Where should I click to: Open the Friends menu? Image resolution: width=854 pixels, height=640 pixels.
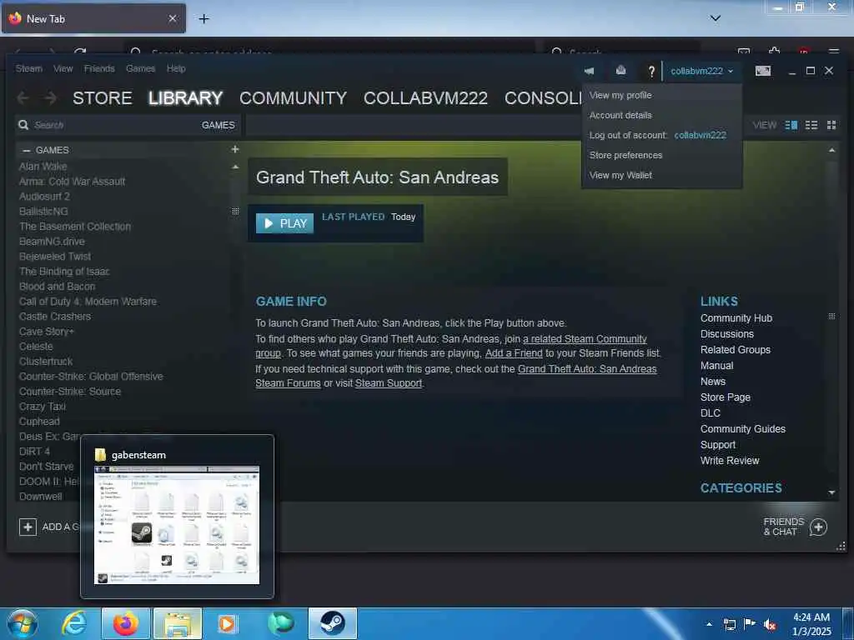99,68
